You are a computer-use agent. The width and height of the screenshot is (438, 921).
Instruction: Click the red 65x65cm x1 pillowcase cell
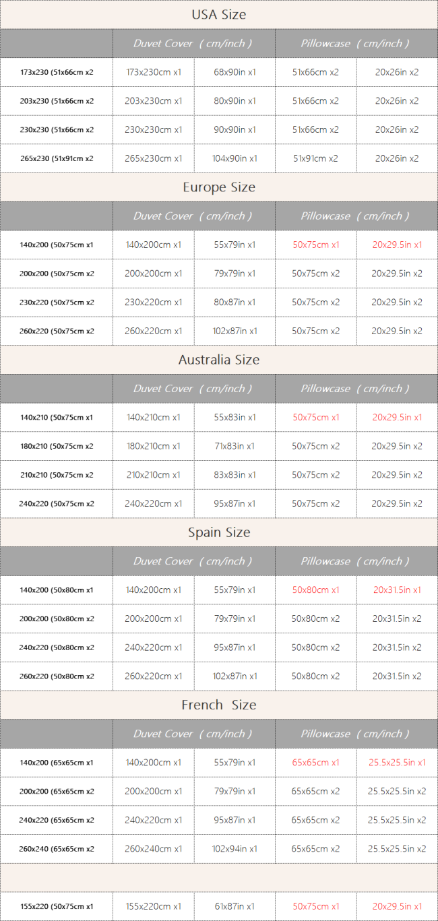coord(315,763)
